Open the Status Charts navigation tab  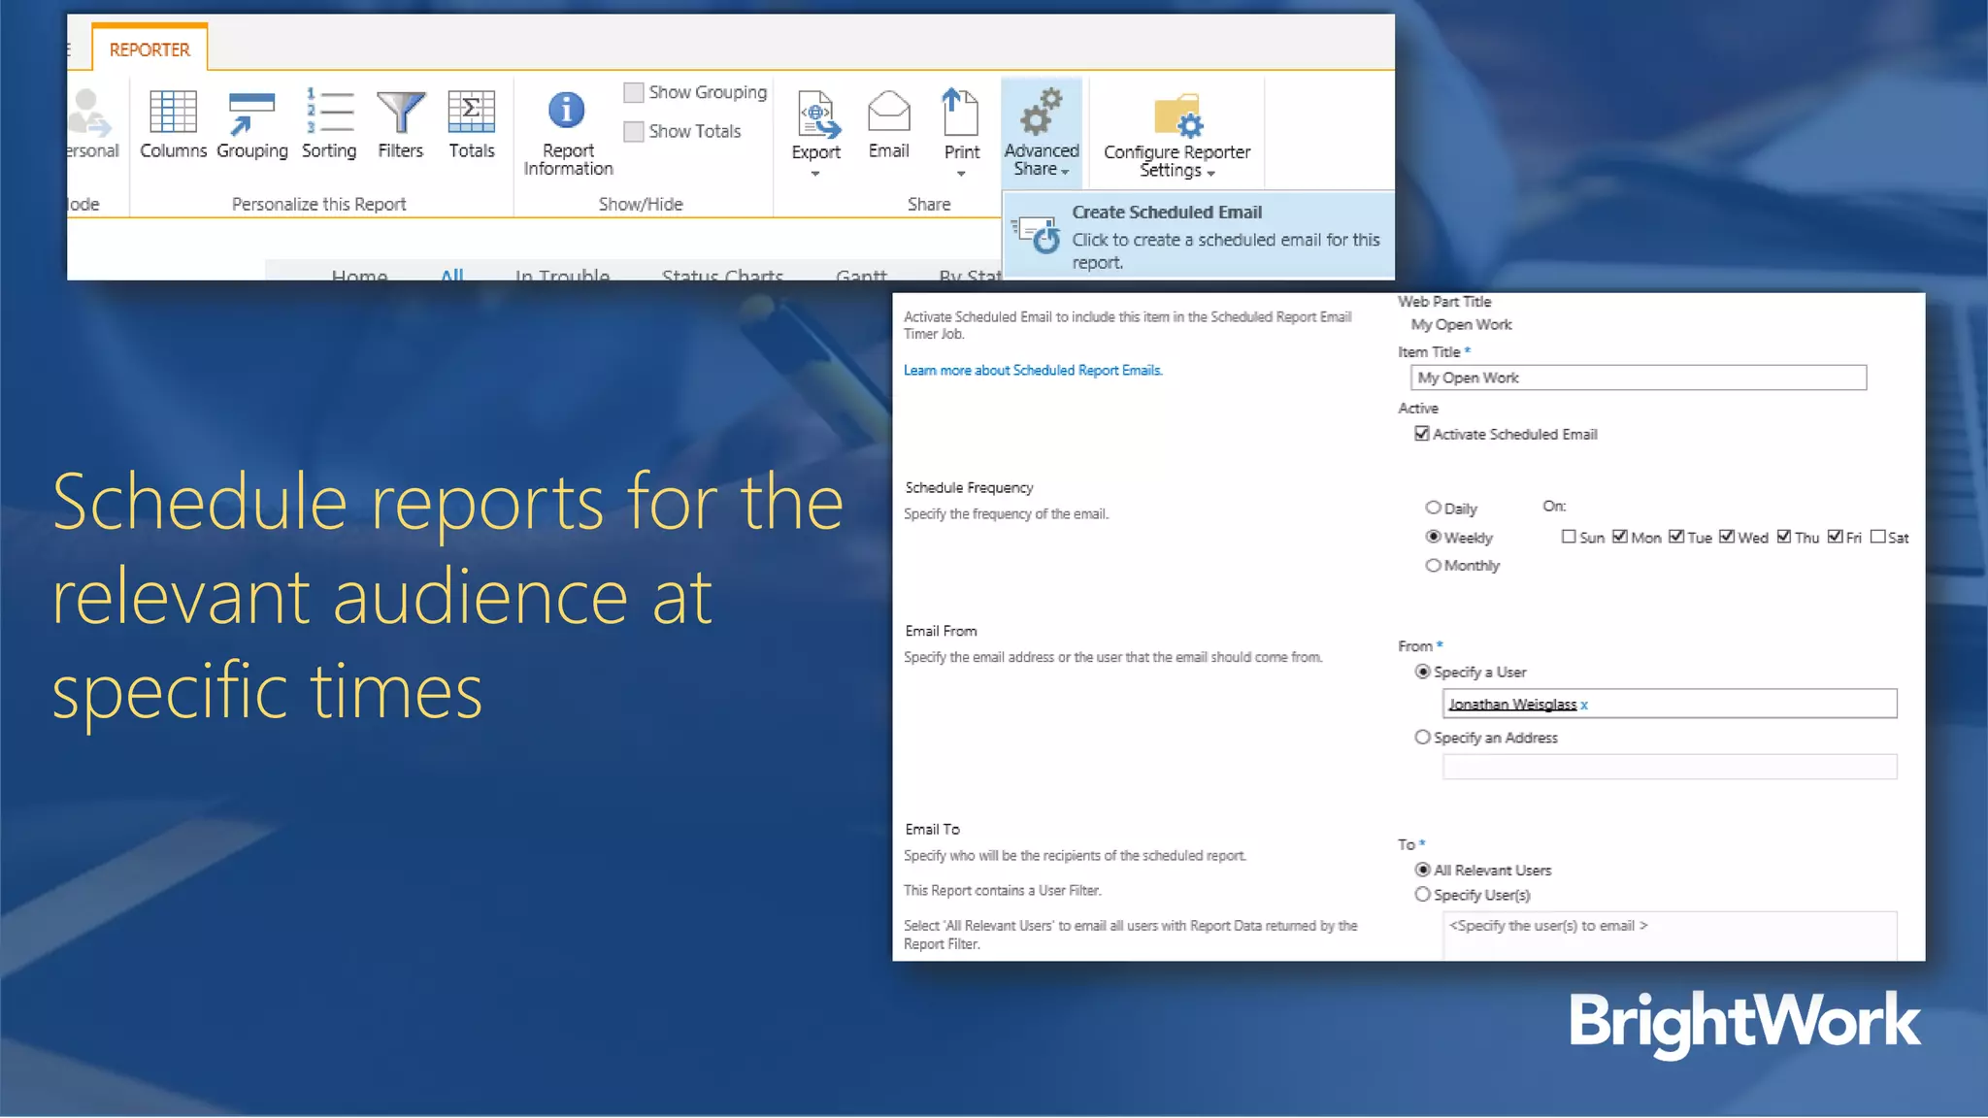tap(722, 275)
